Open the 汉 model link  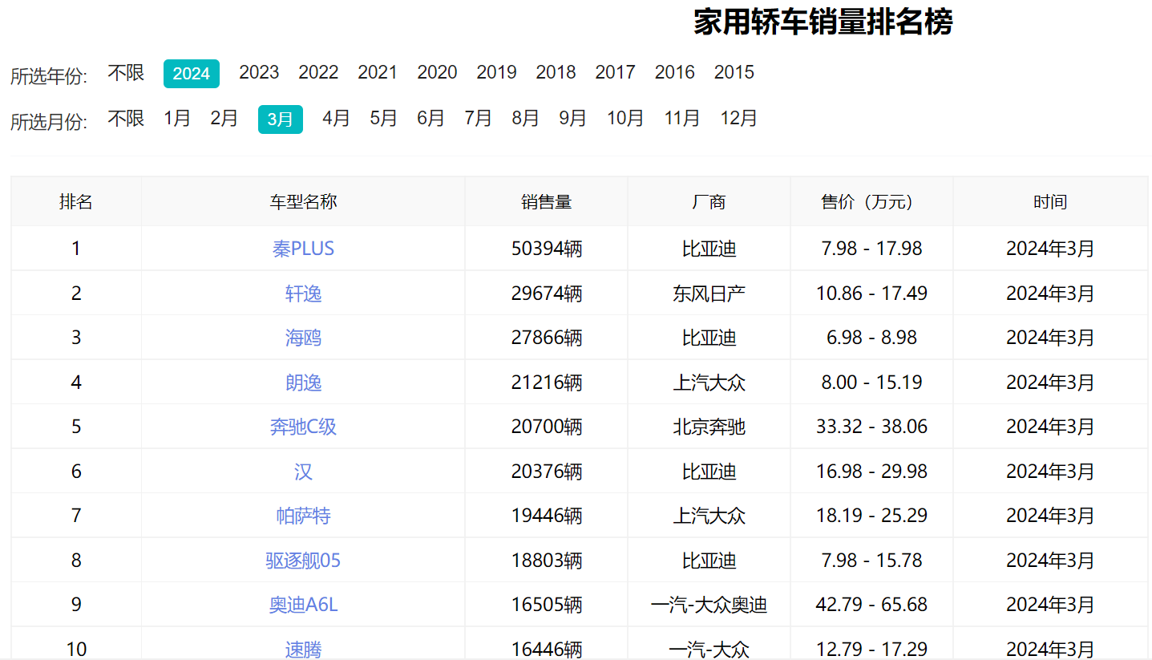pyautogui.click(x=303, y=472)
